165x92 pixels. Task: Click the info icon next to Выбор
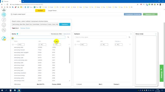pyautogui.click(x=17, y=34)
